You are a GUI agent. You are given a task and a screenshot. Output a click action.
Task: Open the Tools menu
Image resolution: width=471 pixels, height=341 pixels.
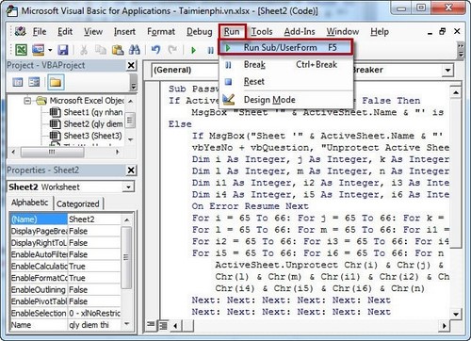point(262,31)
